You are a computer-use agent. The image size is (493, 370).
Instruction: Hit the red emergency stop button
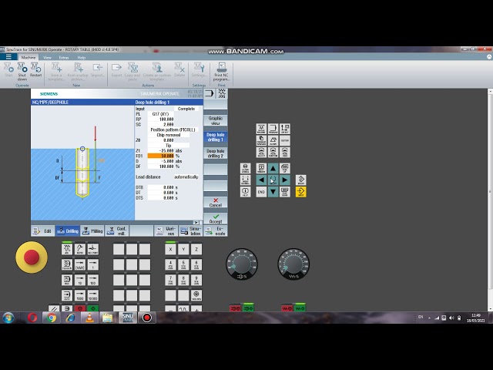point(32,257)
